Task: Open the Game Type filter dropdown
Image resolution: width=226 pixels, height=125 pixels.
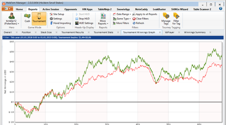Action: pos(122,19)
